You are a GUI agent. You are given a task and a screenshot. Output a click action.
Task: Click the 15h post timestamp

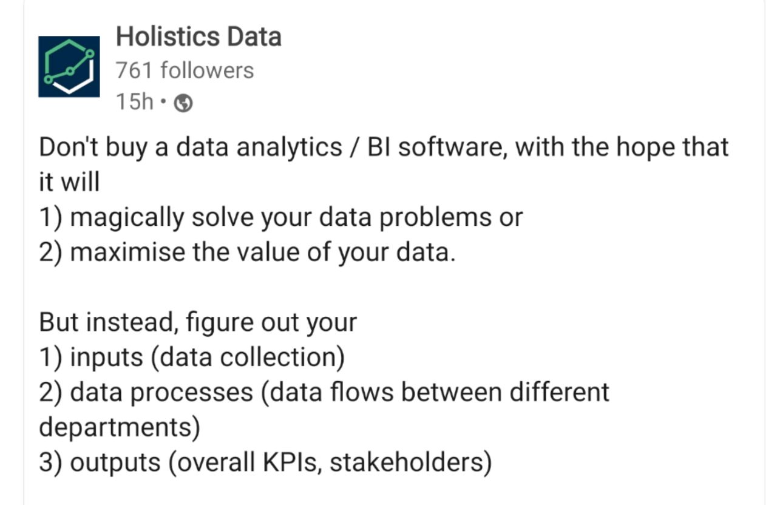pyautogui.click(x=134, y=102)
